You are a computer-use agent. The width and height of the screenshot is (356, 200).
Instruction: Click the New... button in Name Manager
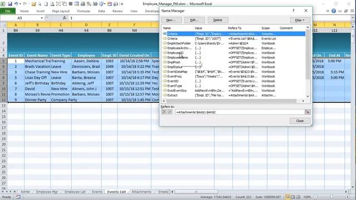[171, 20]
